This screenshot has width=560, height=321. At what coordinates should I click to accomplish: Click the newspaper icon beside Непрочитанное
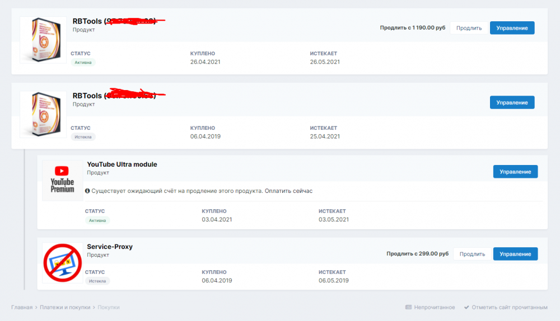click(x=408, y=307)
